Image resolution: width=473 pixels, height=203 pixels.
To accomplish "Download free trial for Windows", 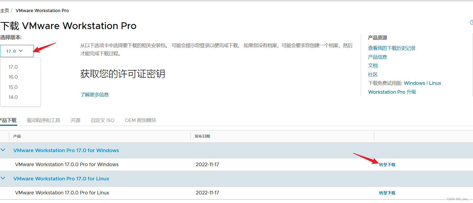I will tap(414, 83).
